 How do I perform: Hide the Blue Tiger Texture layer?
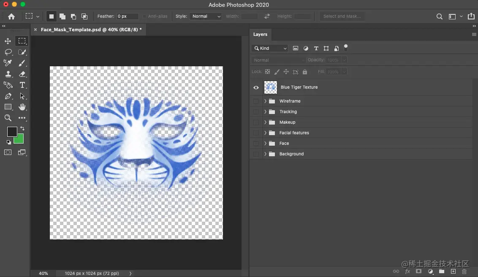click(256, 87)
